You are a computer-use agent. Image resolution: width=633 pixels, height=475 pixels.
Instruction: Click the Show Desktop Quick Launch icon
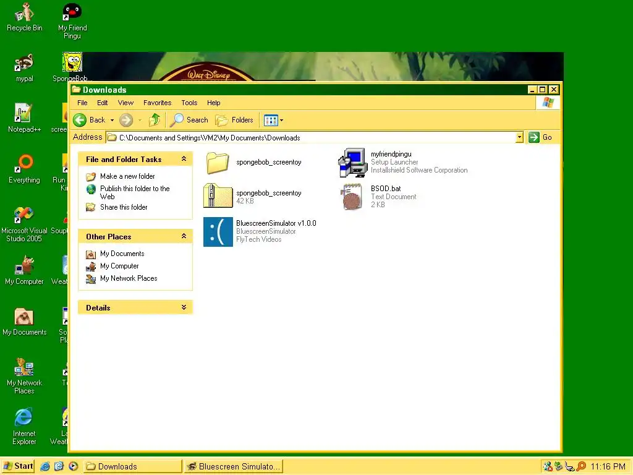[59, 466]
